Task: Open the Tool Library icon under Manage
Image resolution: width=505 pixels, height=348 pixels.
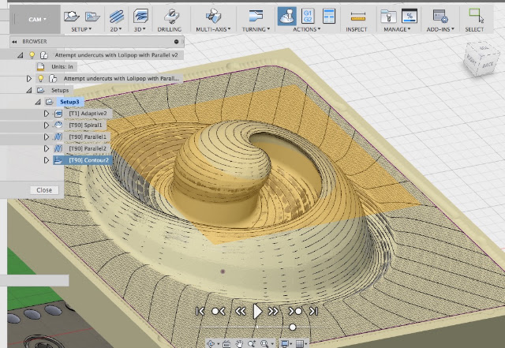Action: (388, 16)
